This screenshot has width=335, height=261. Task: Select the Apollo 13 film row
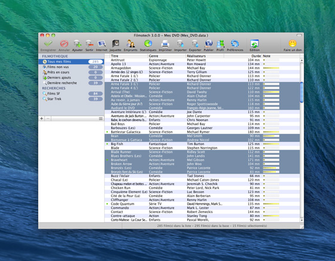(x=202, y=64)
